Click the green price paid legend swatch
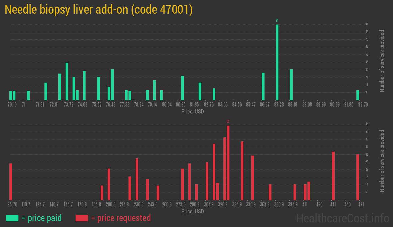393x227 pixels. tap(12, 218)
